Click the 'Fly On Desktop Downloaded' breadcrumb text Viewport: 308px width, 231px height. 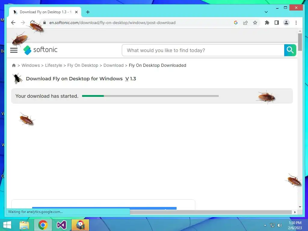pos(158,65)
